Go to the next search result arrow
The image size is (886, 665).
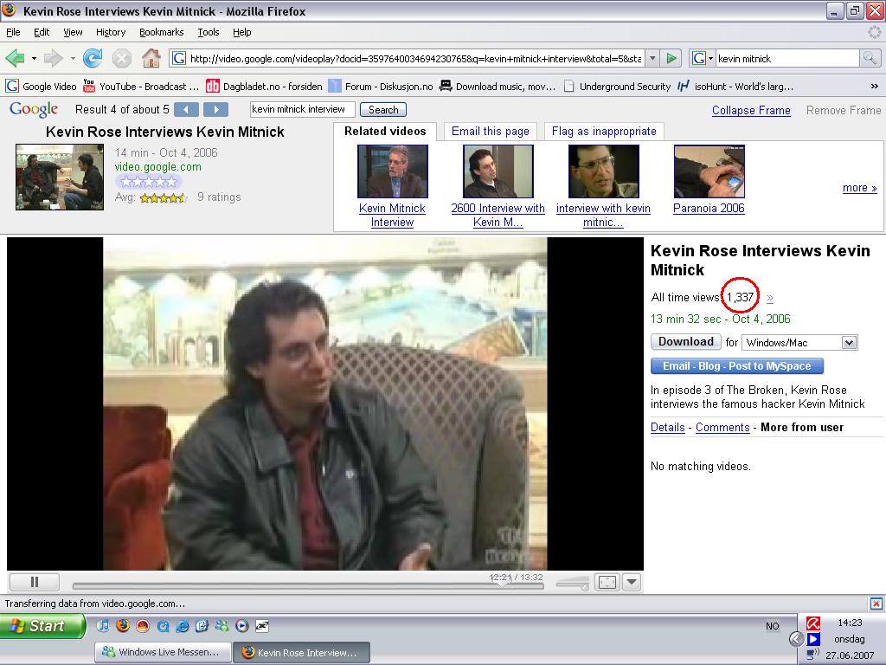(215, 110)
